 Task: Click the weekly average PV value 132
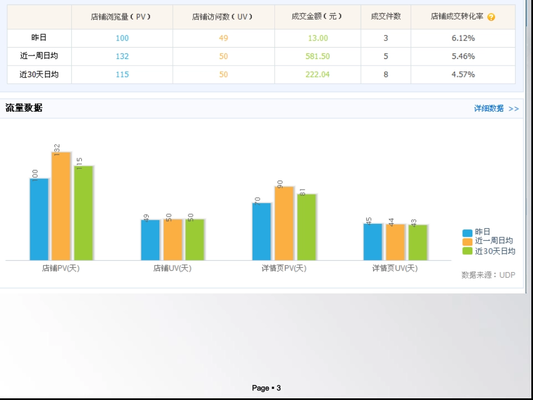[122, 56]
